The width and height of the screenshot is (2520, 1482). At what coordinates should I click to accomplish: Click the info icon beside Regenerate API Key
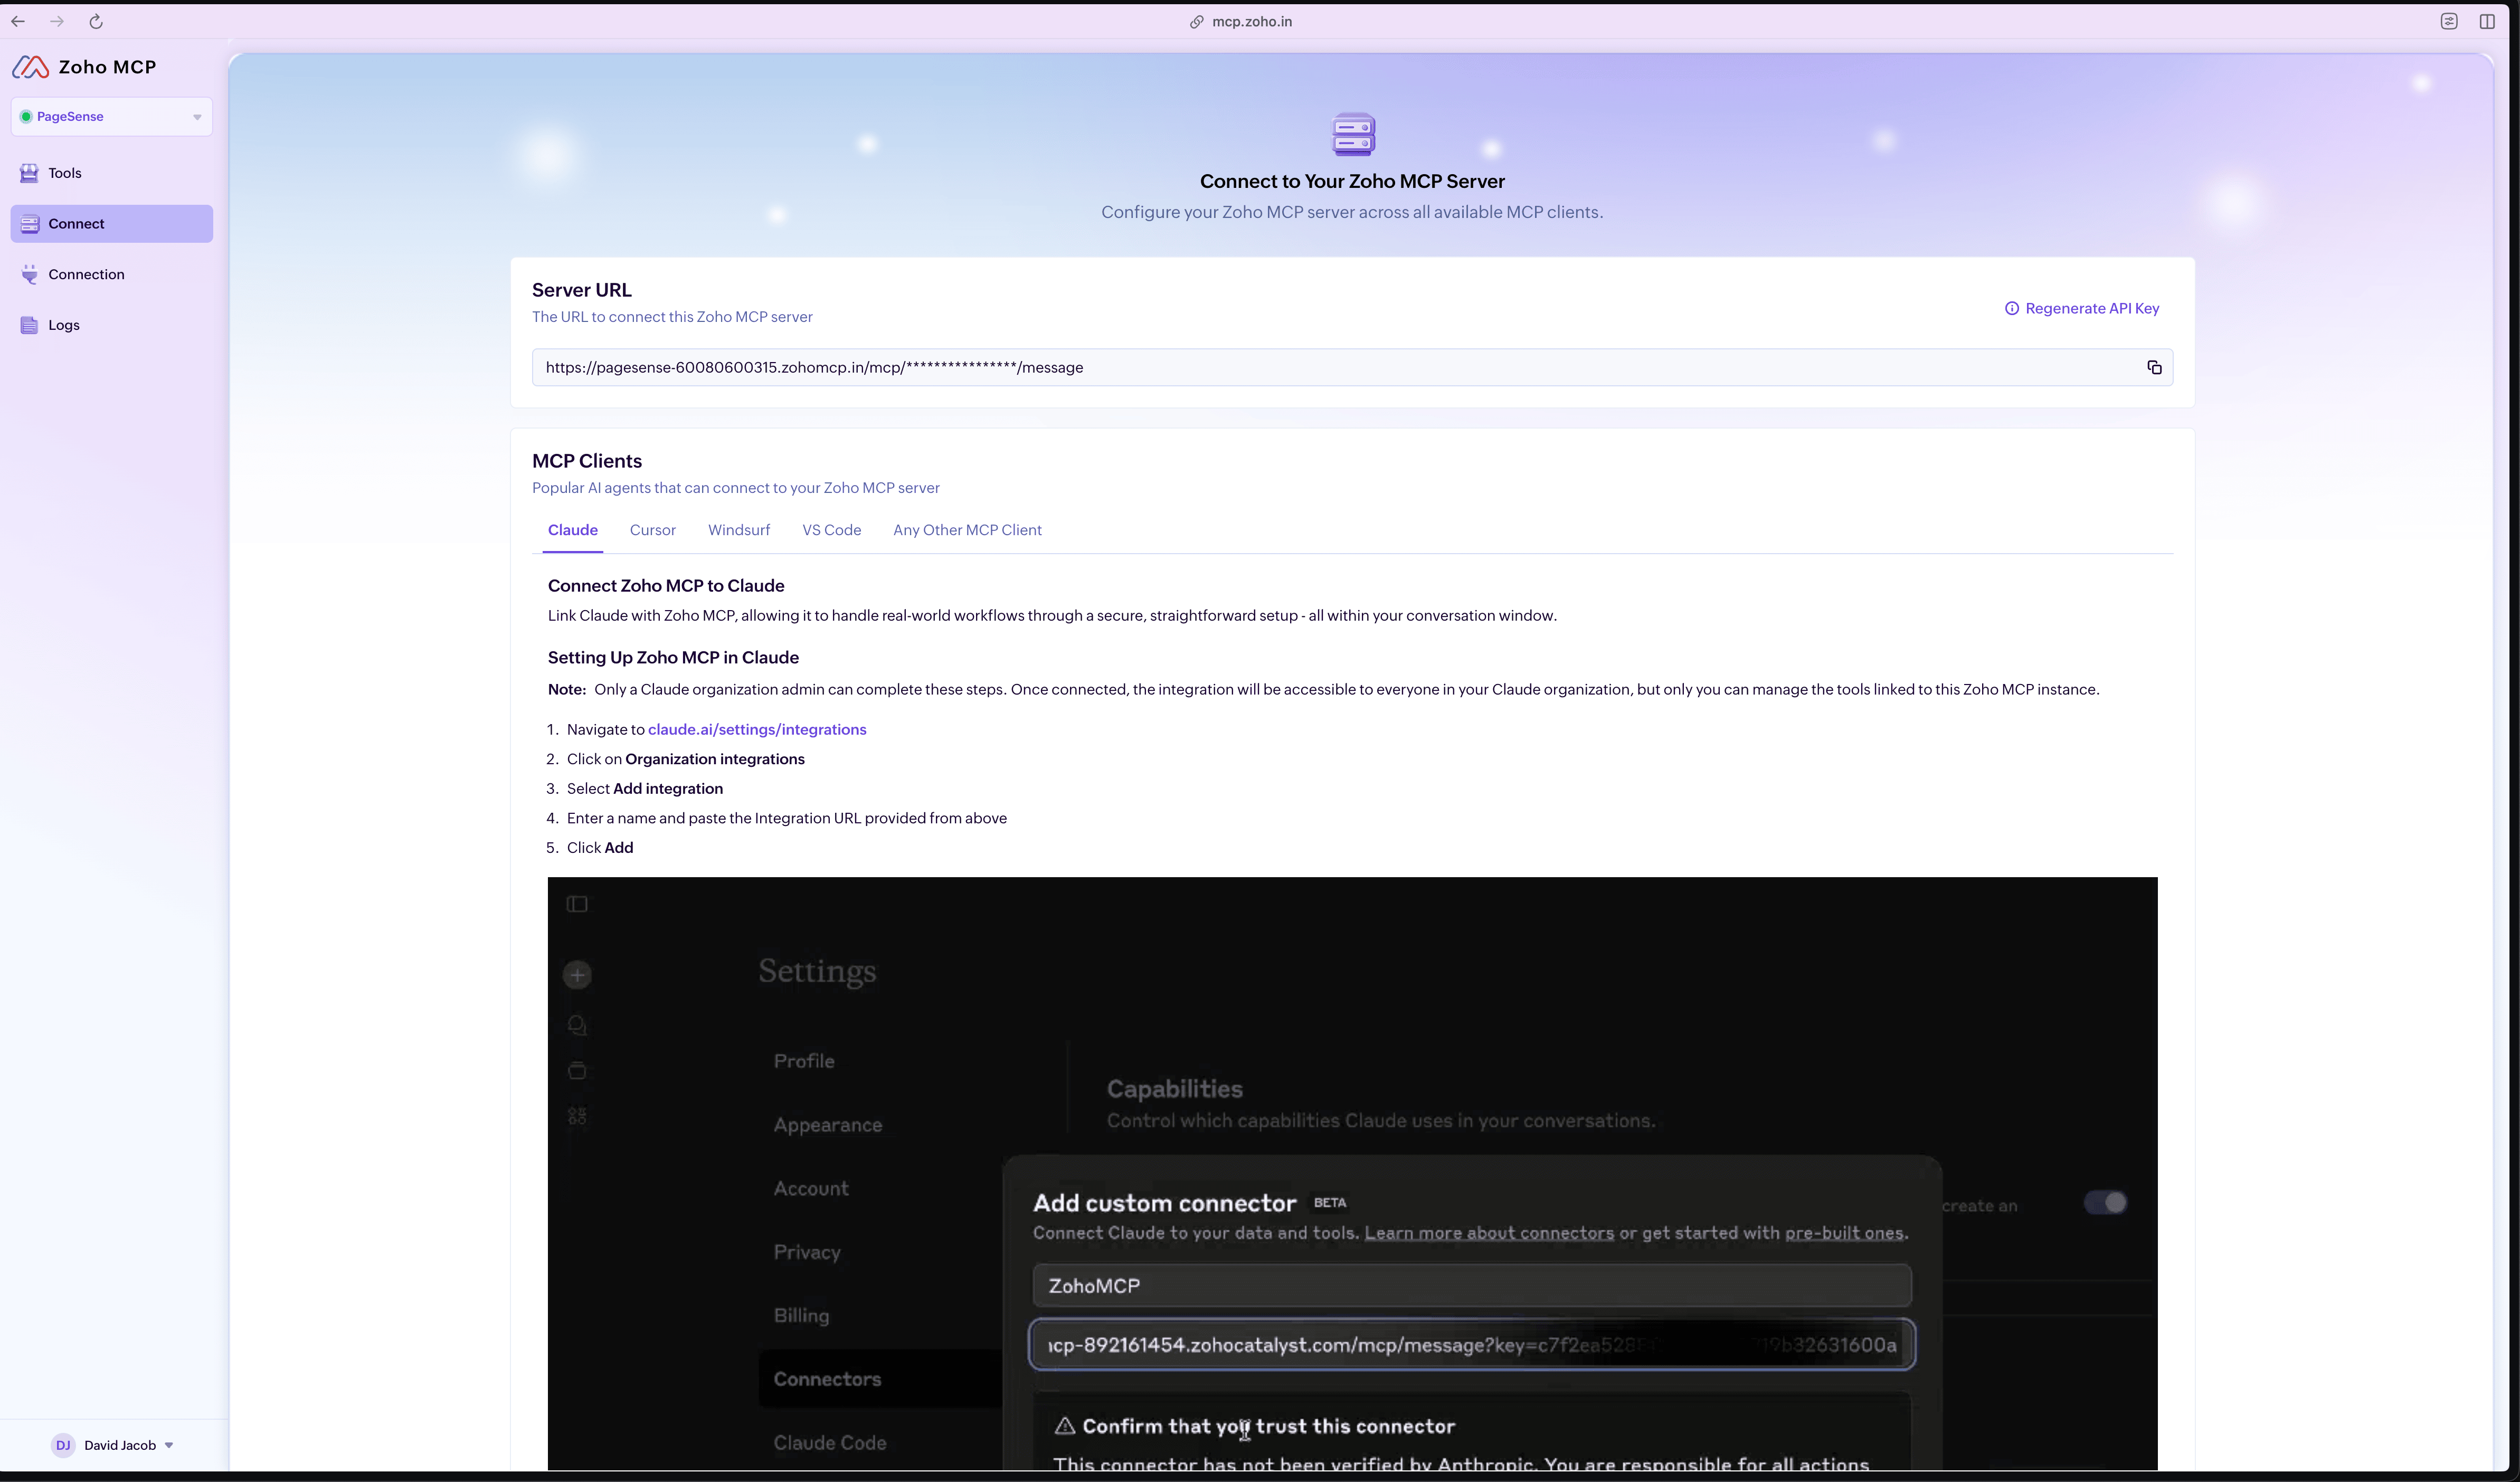point(2012,308)
